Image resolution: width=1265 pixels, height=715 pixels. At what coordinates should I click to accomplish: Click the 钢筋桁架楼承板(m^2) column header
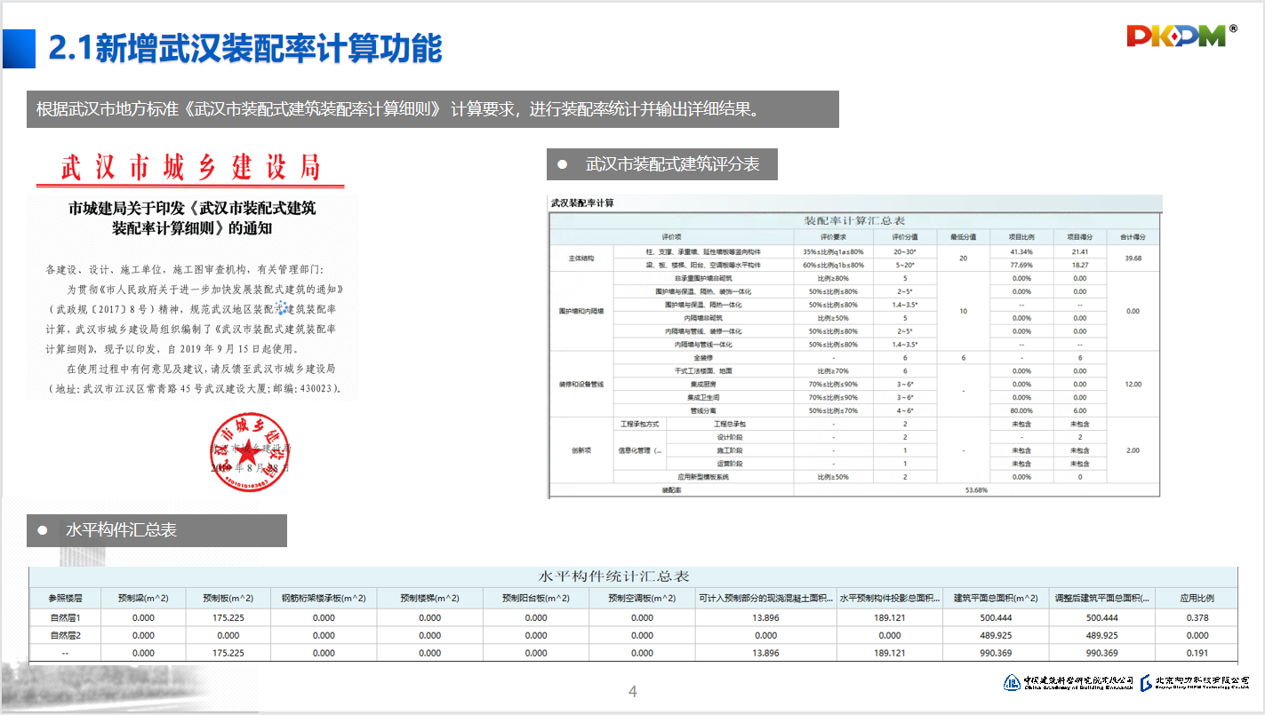point(324,598)
